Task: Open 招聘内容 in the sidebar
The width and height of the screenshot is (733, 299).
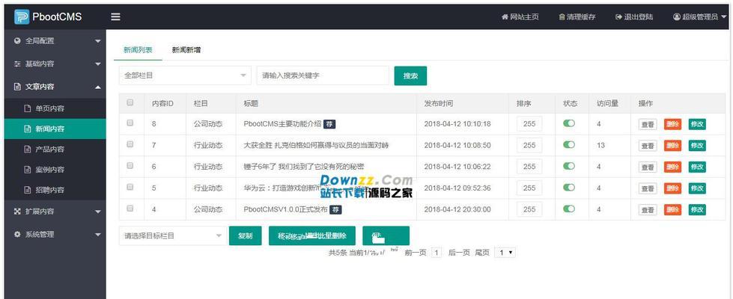Action: [55, 191]
